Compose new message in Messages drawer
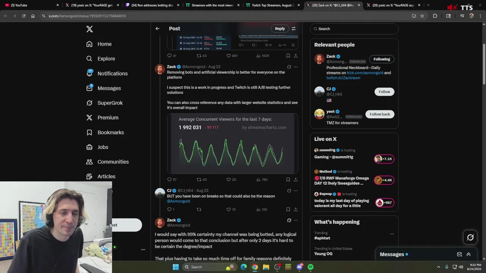This screenshot has width=486, height=273. 459,254
